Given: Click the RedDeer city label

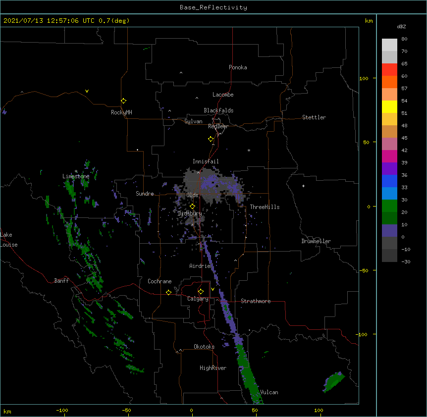Looking at the screenshot, I should (218, 126).
